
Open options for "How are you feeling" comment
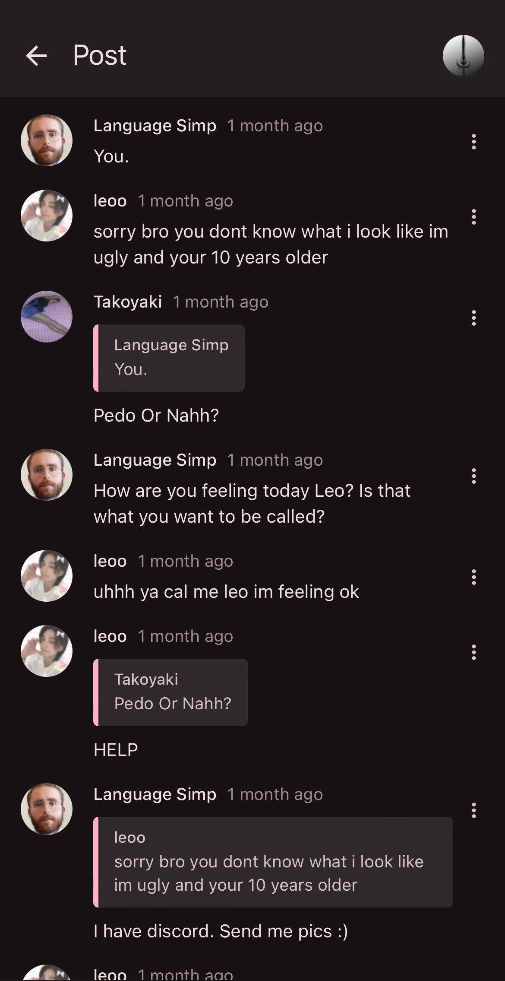point(473,476)
